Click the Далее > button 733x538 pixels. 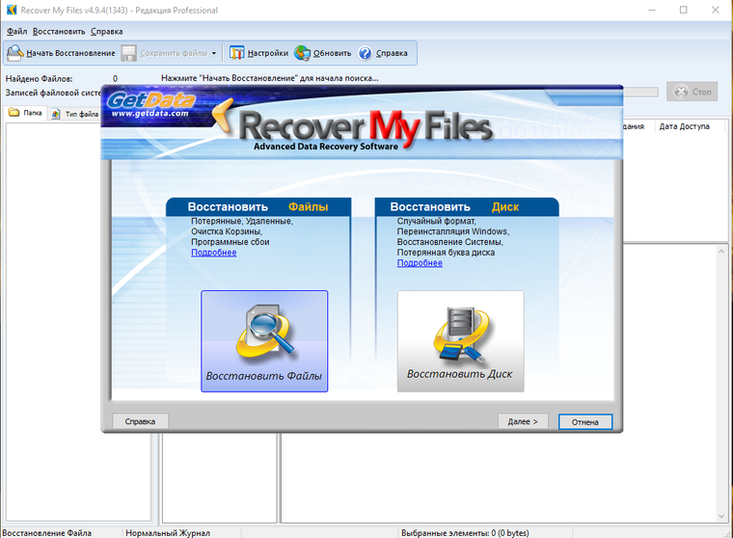(x=523, y=421)
